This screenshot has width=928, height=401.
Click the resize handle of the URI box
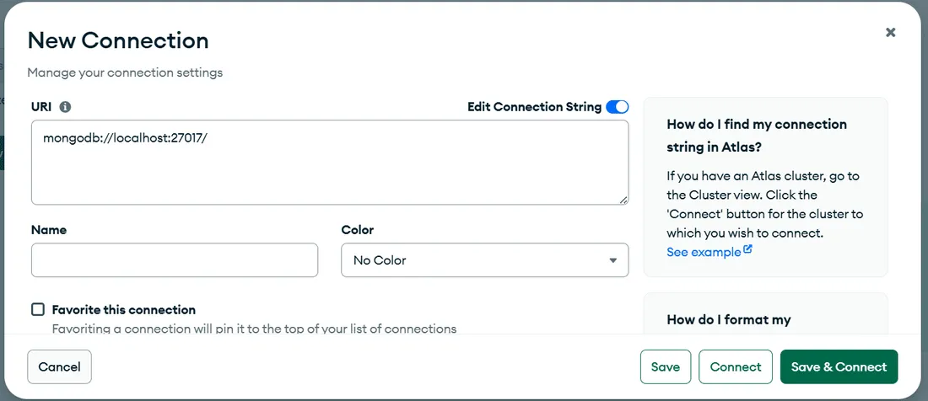click(x=623, y=200)
